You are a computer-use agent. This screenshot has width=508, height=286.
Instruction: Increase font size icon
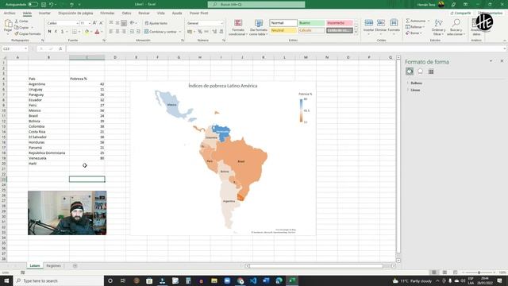tap(94, 23)
